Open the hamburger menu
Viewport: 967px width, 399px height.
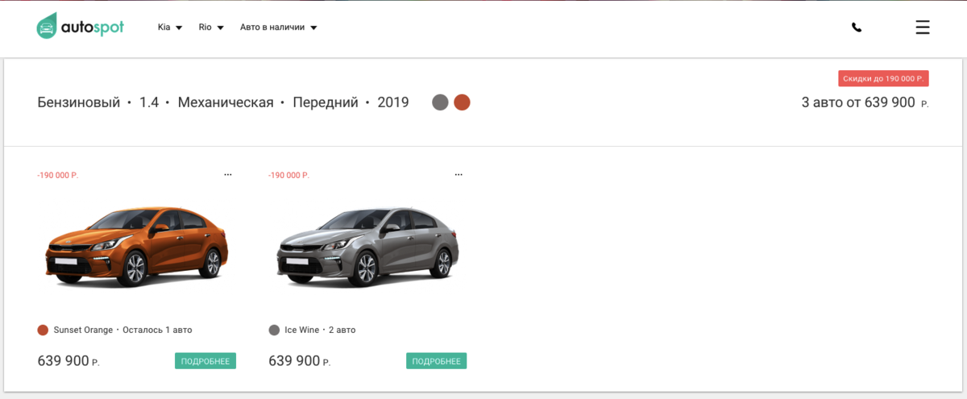[923, 27]
